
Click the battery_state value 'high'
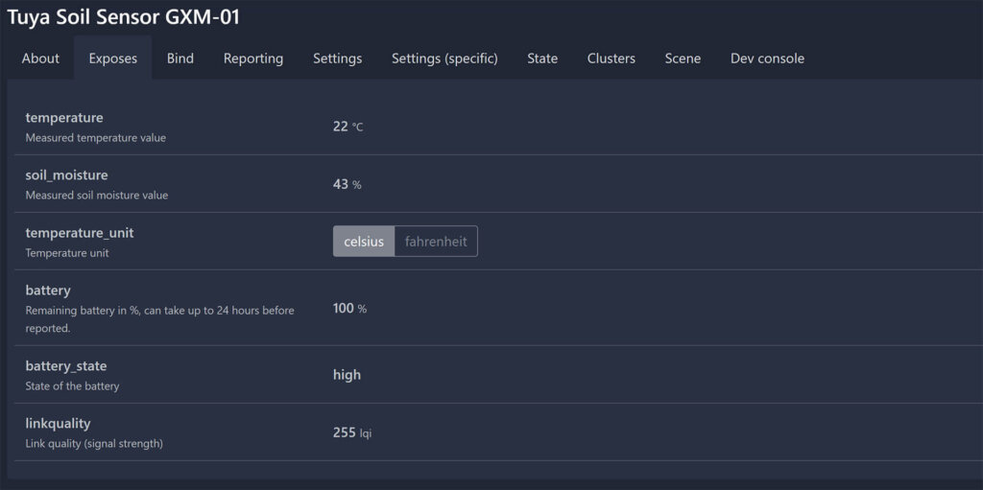347,375
